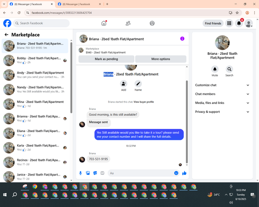Viewport: 259px width, 207px height.
Task: Expand Privacy & support section
Action: click(222, 112)
